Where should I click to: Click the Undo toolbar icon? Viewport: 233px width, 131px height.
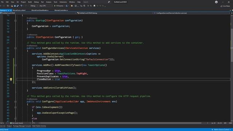pos(21,6)
